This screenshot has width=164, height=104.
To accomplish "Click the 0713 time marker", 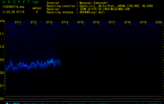I will tap(49, 23).
